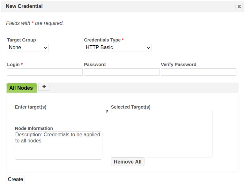This screenshot has height=190, width=245.
Task: Click the Login field label
Action: pyautogui.click(x=13, y=65)
